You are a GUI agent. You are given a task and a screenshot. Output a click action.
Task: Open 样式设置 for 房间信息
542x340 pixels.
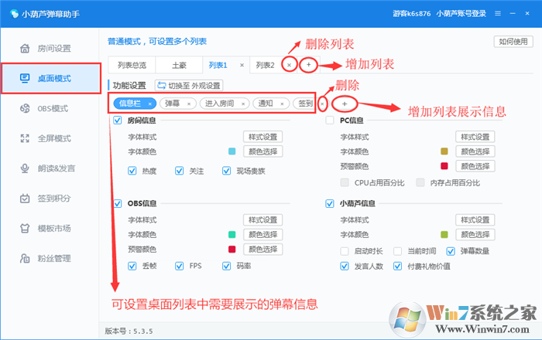[x=262, y=137]
